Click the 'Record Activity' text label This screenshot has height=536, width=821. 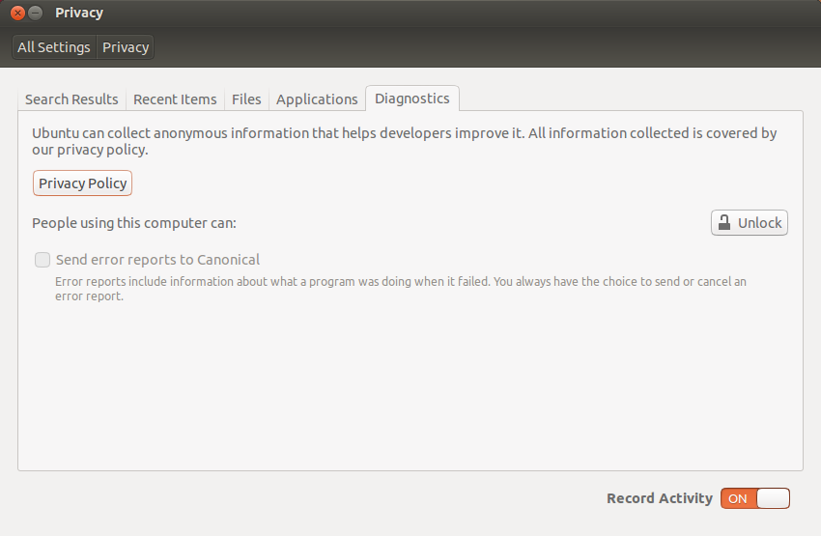pos(660,498)
